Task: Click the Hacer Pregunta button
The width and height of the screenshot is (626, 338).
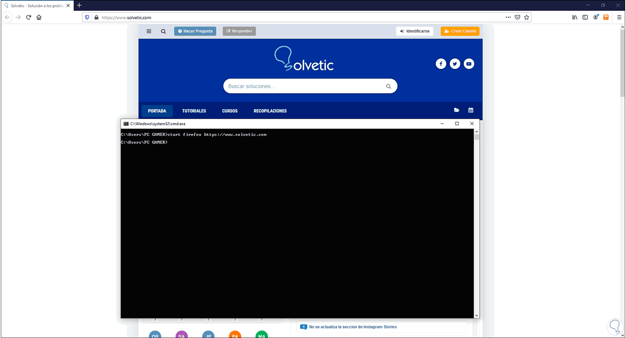Action: 195,31
